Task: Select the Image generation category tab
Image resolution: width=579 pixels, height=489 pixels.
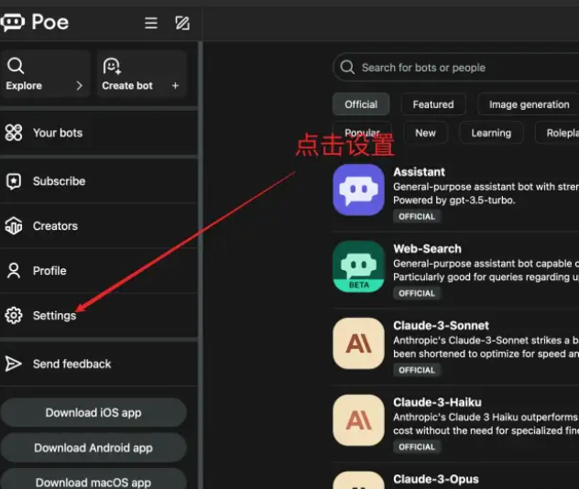Action: pos(529,104)
